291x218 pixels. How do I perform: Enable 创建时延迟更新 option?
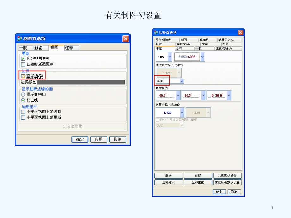[x=23, y=64]
